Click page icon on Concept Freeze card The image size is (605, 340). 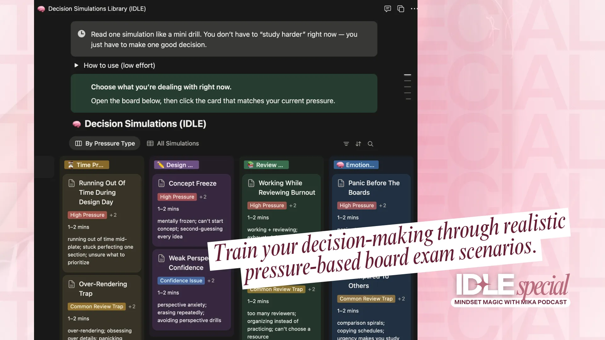(161, 183)
